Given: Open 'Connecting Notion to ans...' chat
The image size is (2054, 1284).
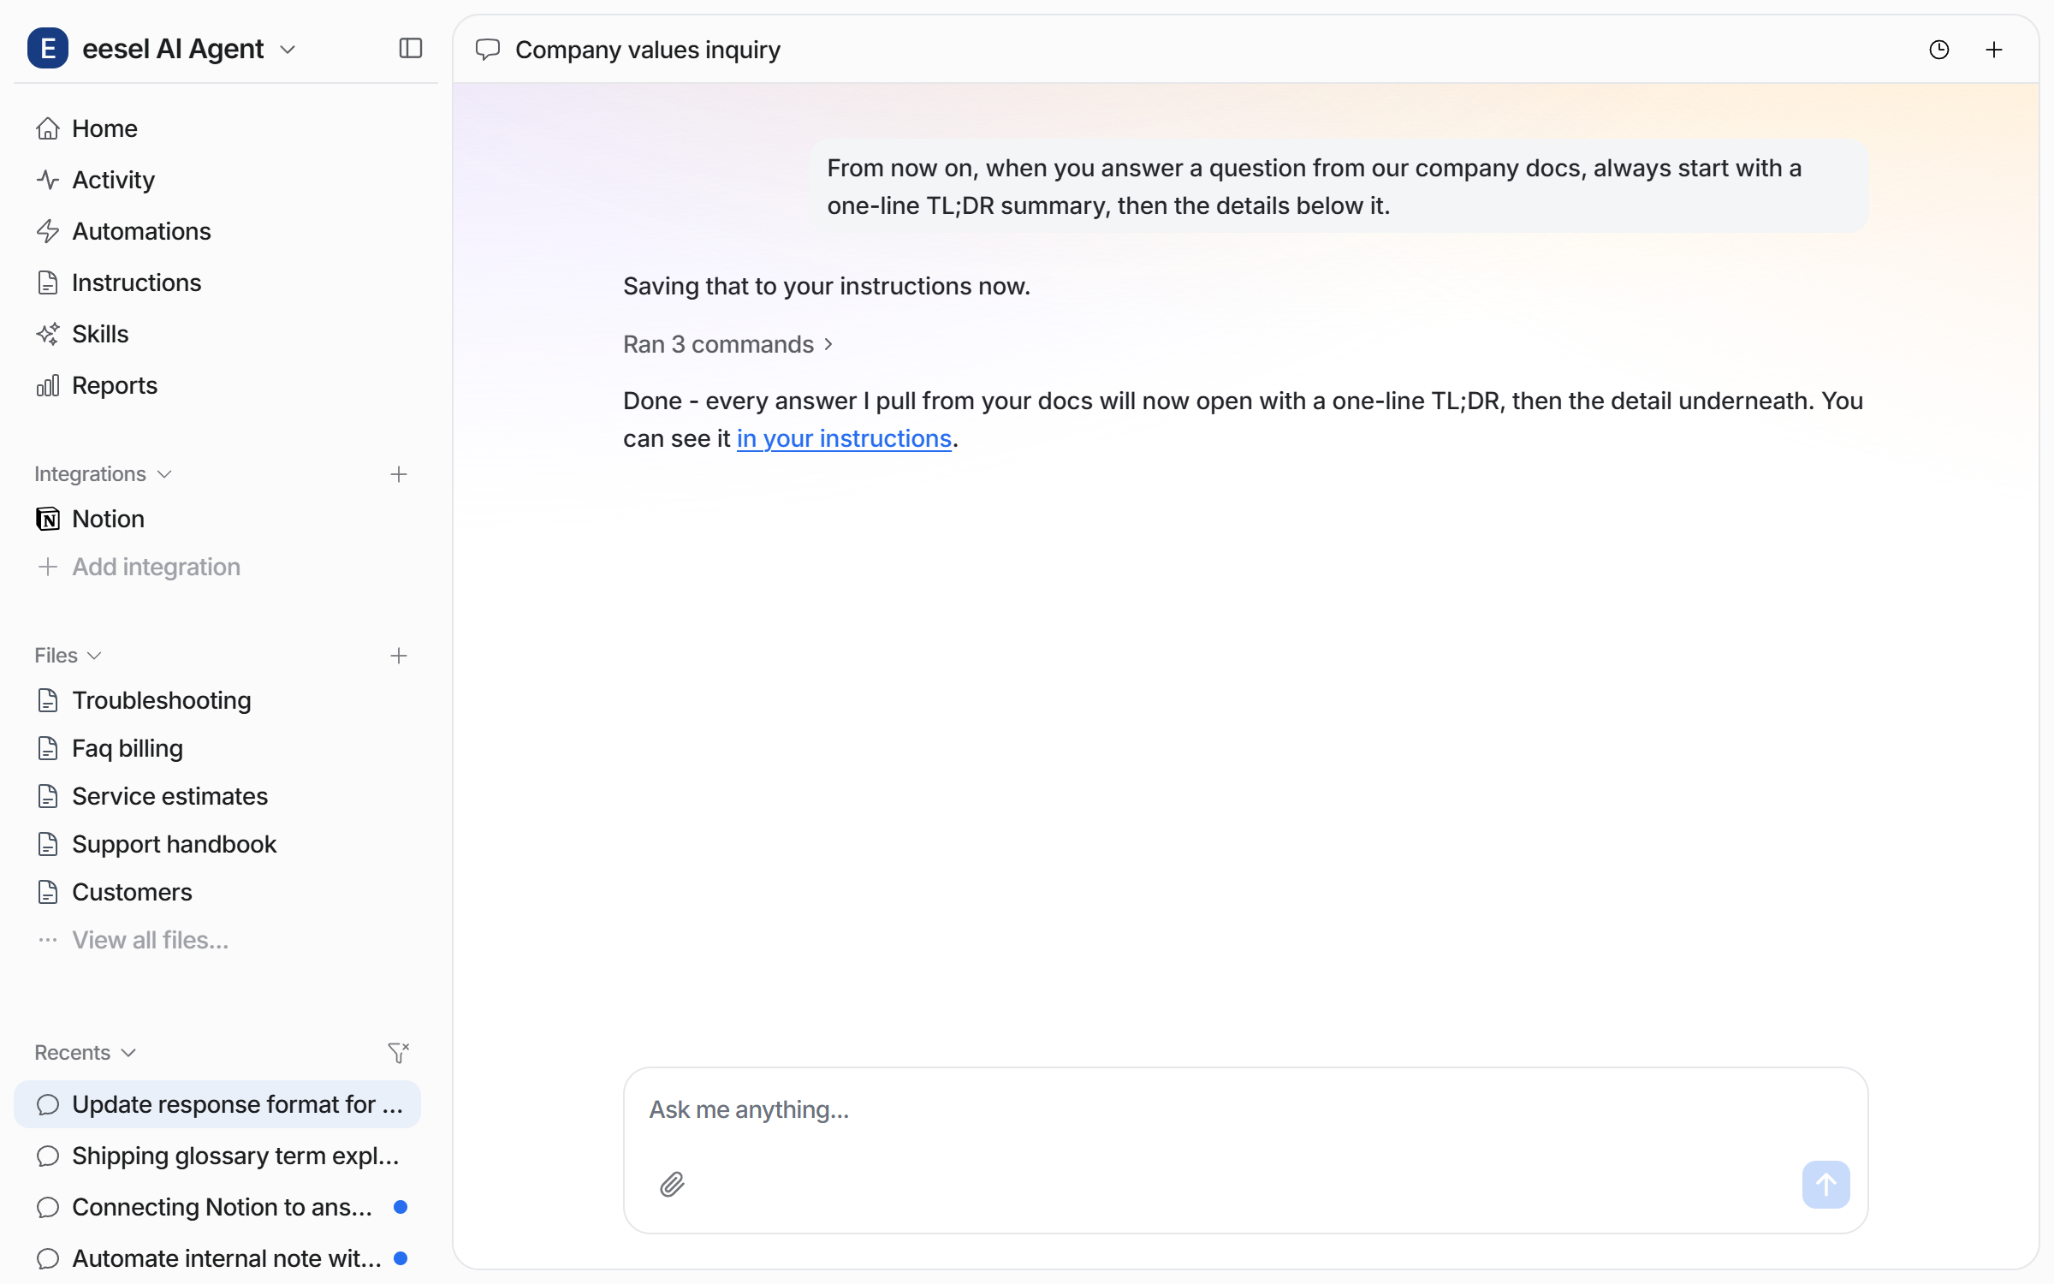Looking at the screenshot, I should [x=217, y=1207].
